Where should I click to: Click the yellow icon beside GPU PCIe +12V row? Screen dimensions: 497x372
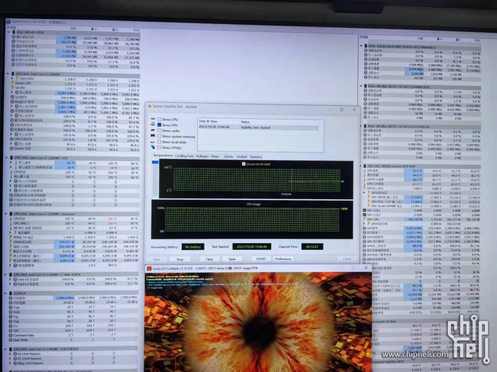point(369,201)
